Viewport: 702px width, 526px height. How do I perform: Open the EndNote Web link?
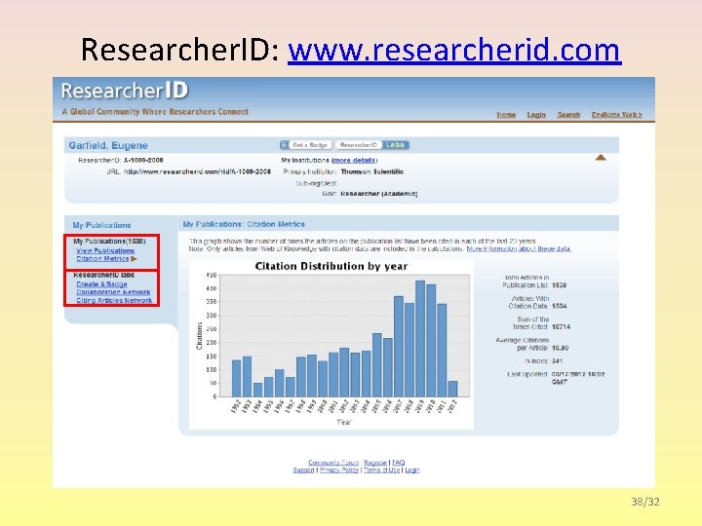click(x=617, y=115)
